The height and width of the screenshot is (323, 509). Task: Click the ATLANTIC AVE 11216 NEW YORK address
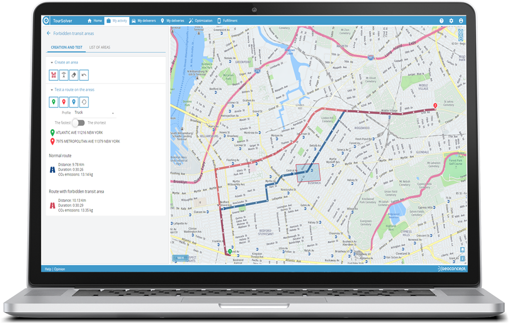click(79, 132)
